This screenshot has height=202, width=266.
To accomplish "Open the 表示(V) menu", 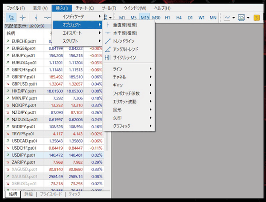I will click(x=40, y=8).
